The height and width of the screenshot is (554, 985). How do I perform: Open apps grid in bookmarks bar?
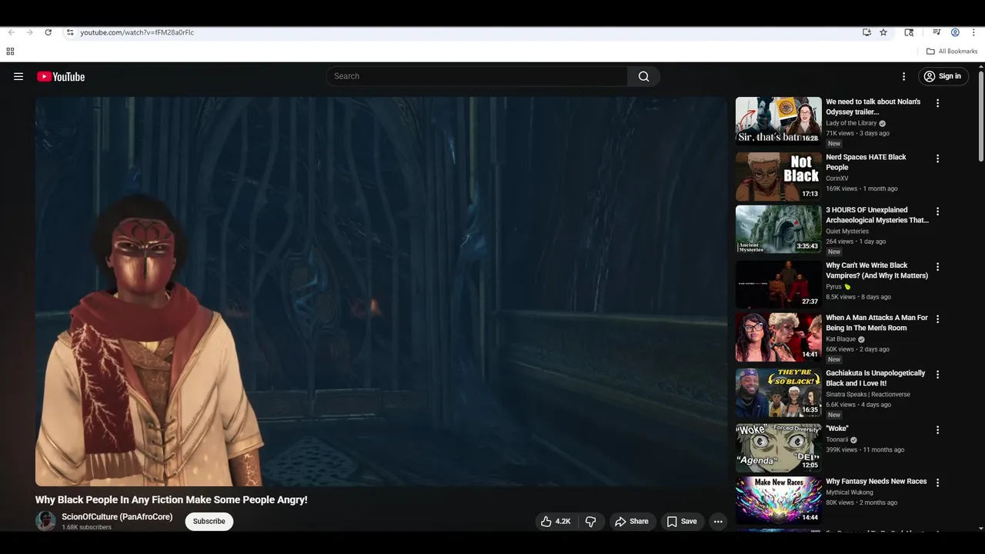pyautogui.click(x=10, y=52)
